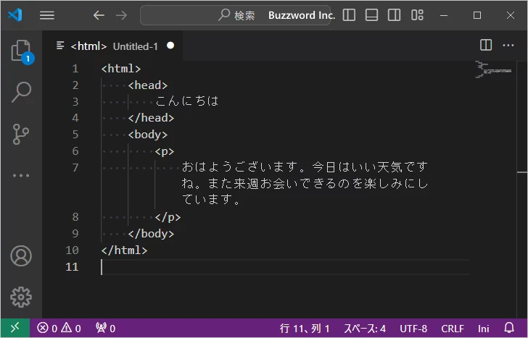
Task: Change indentation via スペース: 4
Action: (365, 329)
